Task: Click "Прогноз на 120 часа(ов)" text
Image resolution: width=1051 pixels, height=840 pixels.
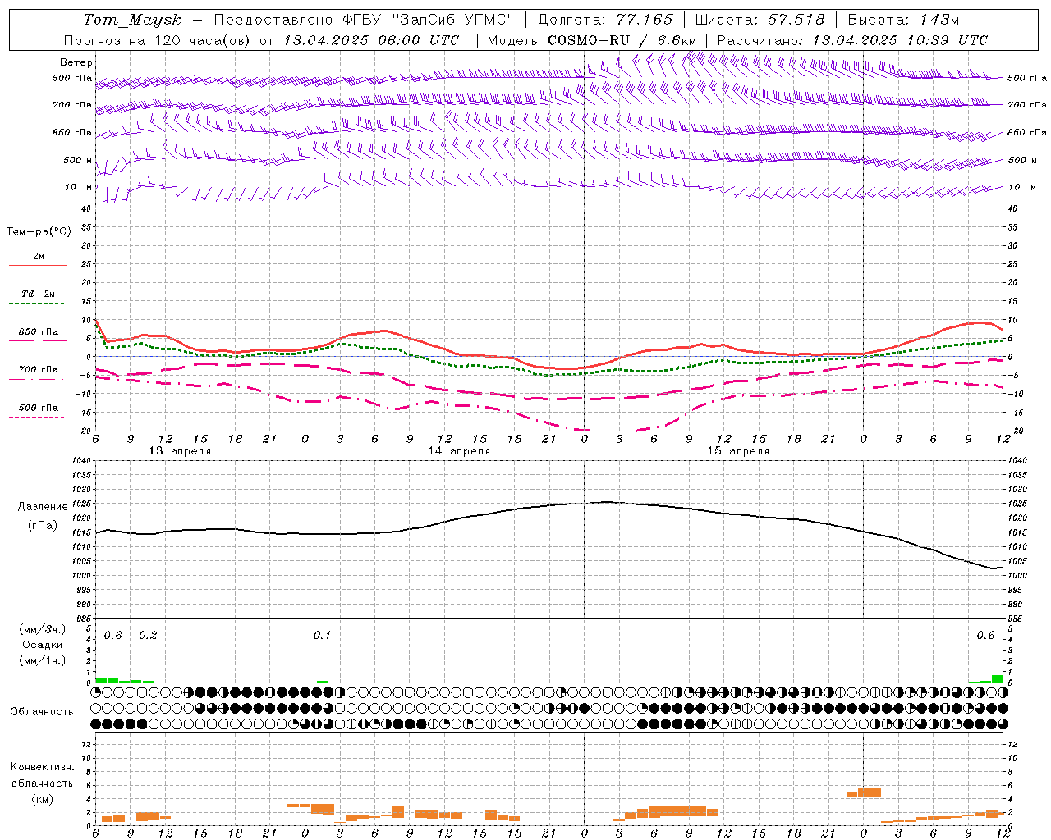Action: point(158,40)
